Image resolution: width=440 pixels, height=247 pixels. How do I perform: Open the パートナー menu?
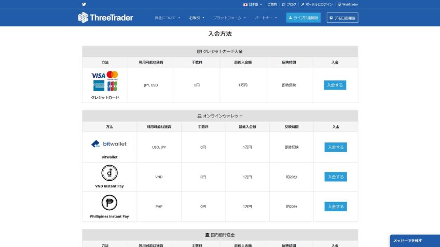click(266, 18)
